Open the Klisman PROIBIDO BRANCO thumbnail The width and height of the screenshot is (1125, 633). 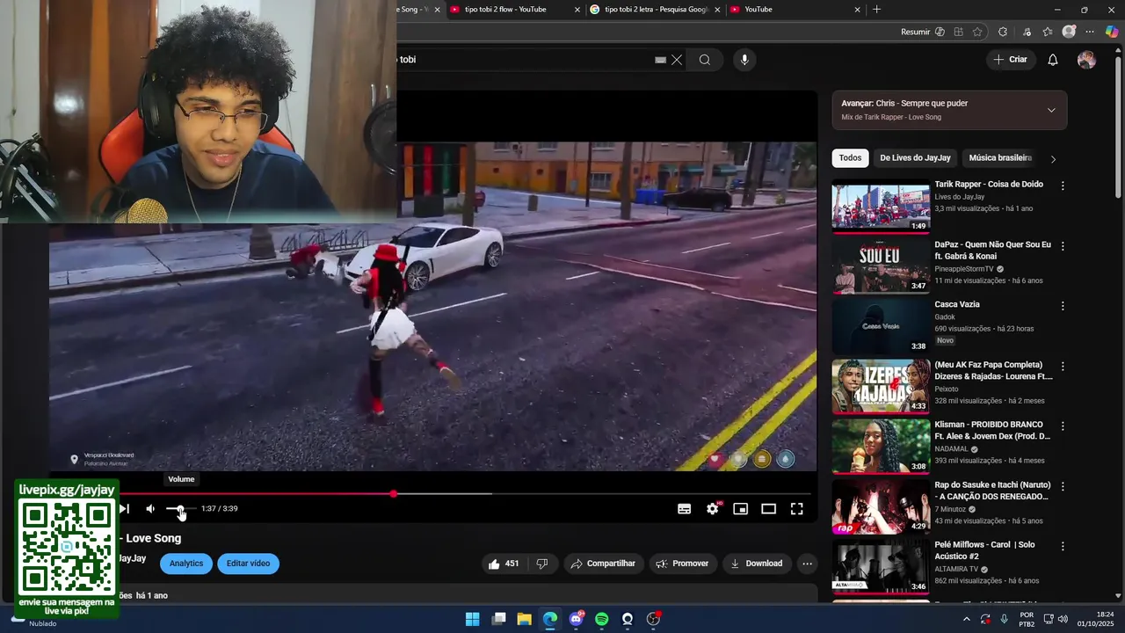coord(881,447)
